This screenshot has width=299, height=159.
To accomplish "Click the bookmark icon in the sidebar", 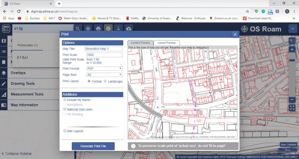I will click(x=4, y=62).
